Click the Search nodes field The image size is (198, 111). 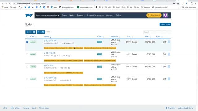click(157, 32)
